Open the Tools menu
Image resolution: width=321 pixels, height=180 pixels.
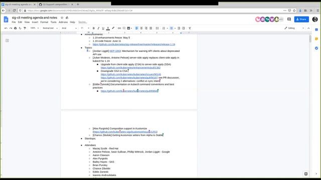pos(54,22)
